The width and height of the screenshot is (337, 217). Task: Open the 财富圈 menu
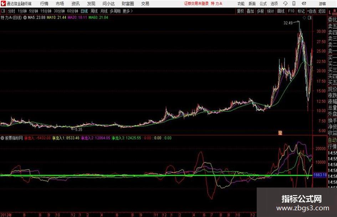coord(128,4)
